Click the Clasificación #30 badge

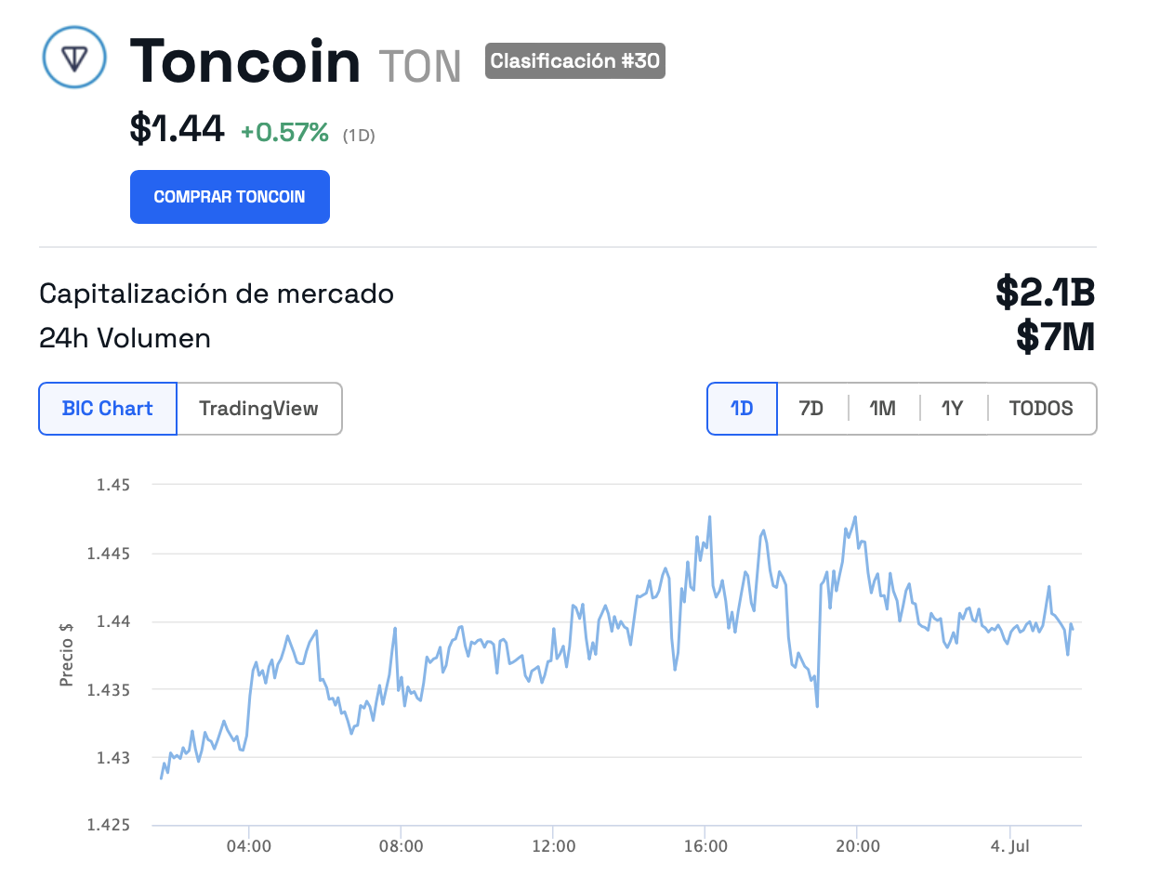click(x=575, y=61)
